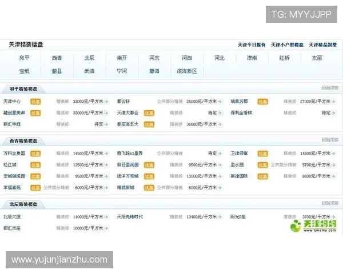Viewport: 343px width, 274px height.
Task: Open the 天辰先锋时代 listing
Action: pyautogui.click(x=130, y=217)
